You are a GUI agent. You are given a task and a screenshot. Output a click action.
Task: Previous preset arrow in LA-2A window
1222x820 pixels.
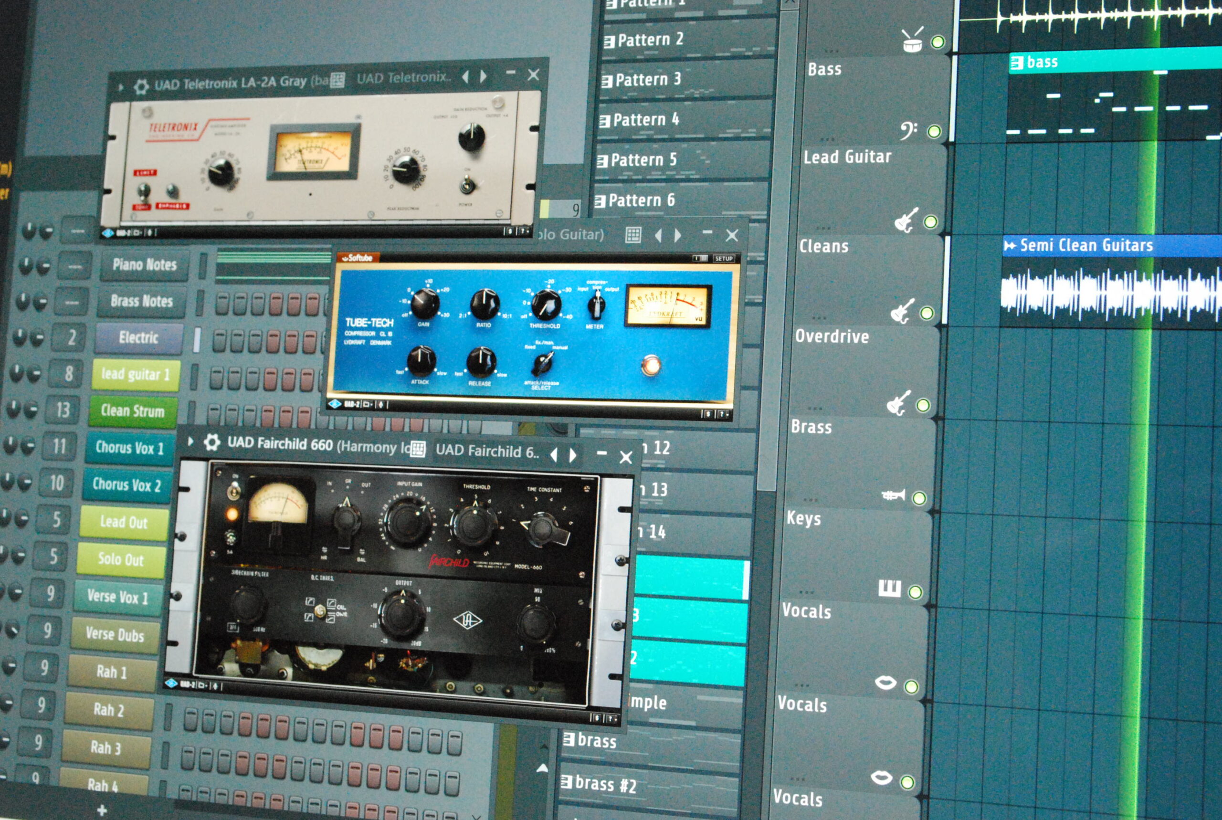(465, 77)
